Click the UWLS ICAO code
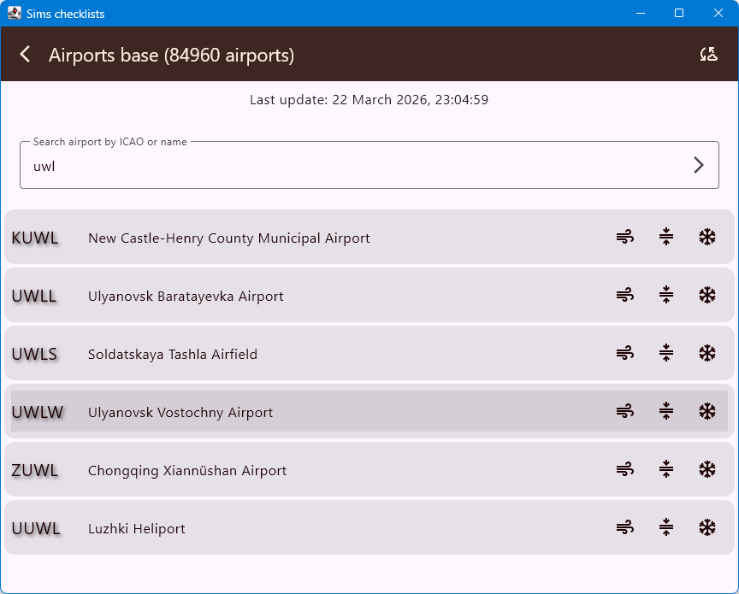The image size is (739, 594). [x=34, y=354]
